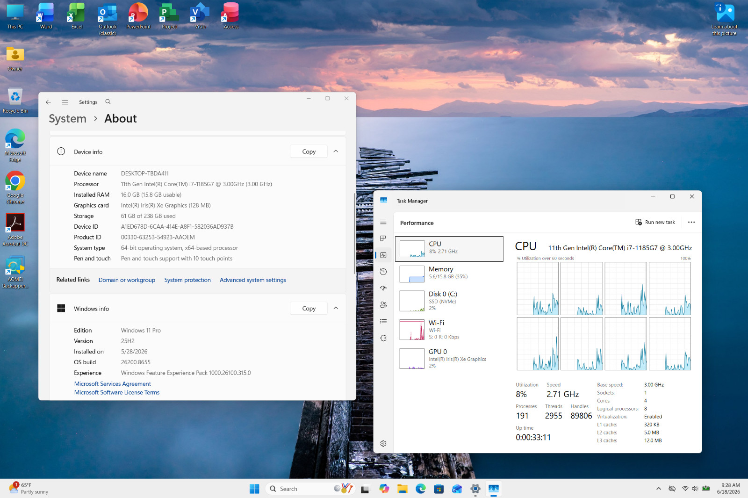Click Learn about this picture icon
Viewport: 748px width, 498px height.
point(724,20)
